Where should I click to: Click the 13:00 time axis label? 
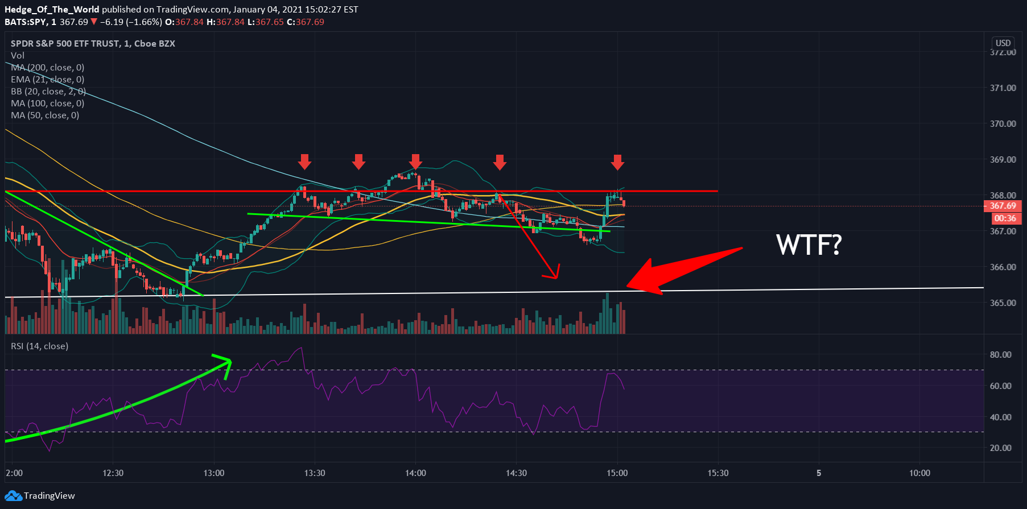(x=214, y=473)
